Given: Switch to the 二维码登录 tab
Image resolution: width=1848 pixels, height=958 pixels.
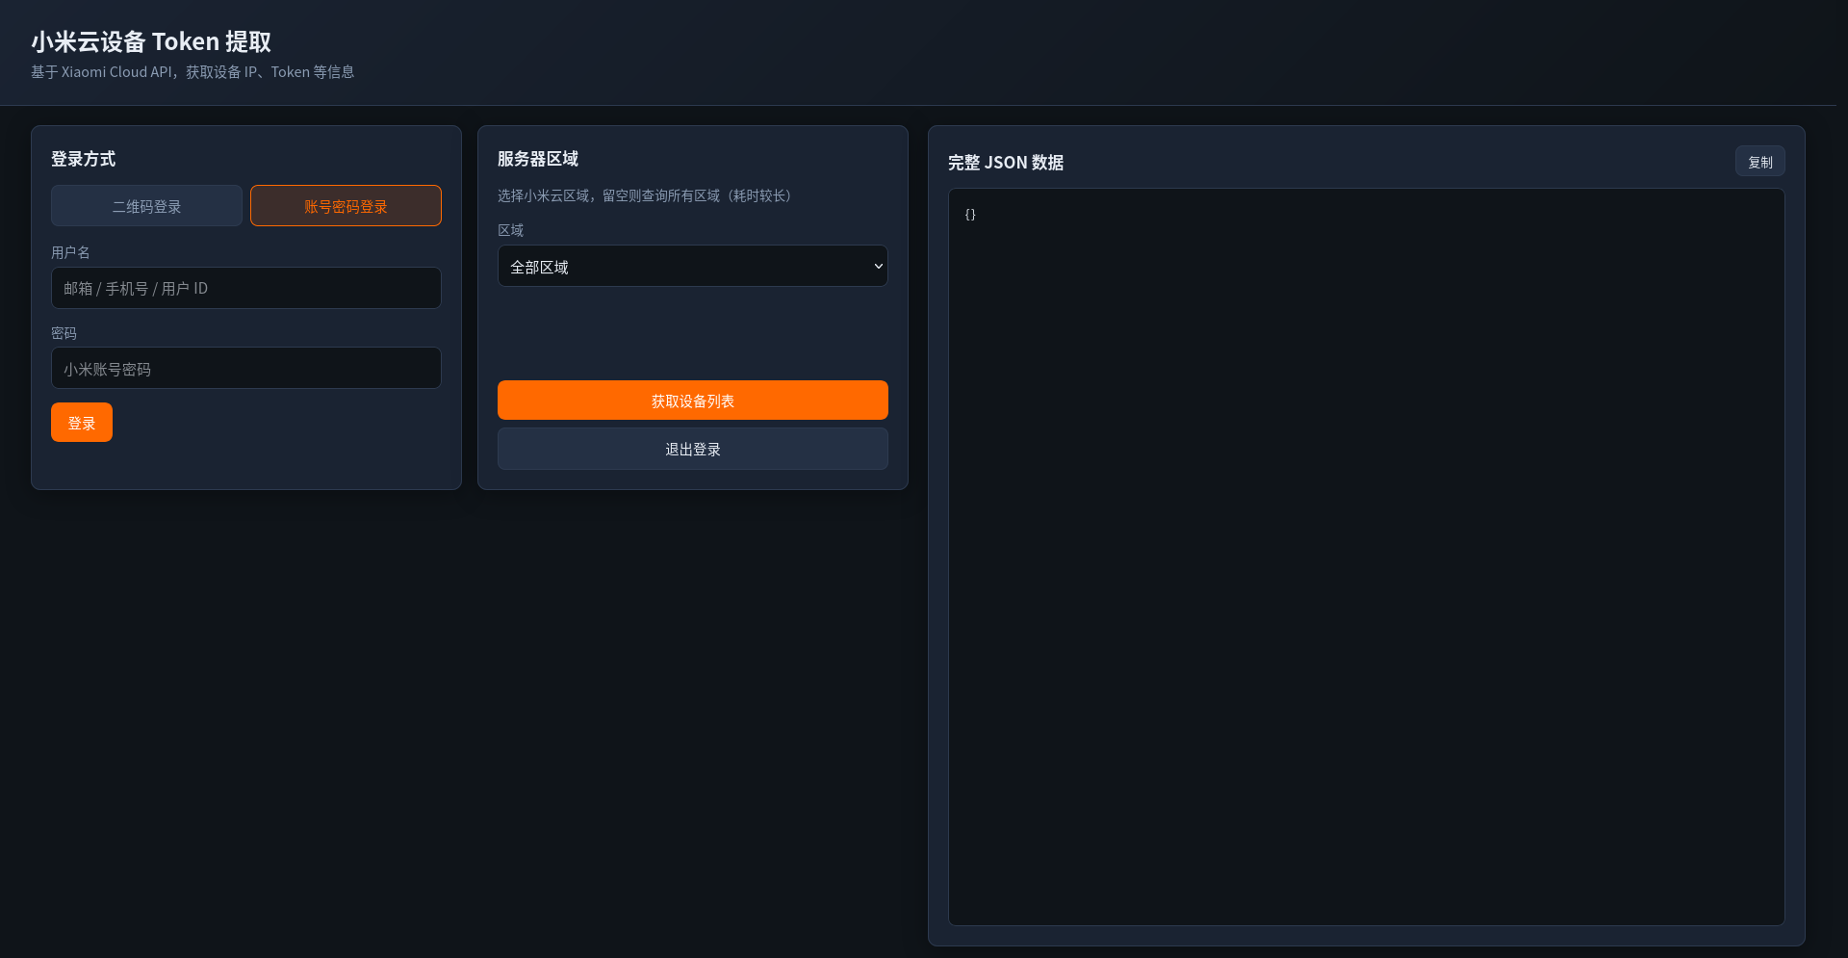Looking at the screenshot, I should click(146, 206).
